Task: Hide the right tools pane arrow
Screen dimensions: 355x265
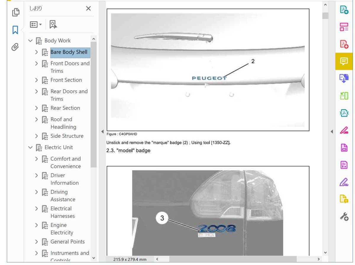Action: [x=331, y=131]
